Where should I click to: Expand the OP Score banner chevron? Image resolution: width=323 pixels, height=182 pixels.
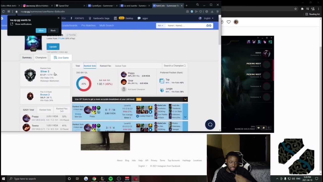tap(185, 99)
